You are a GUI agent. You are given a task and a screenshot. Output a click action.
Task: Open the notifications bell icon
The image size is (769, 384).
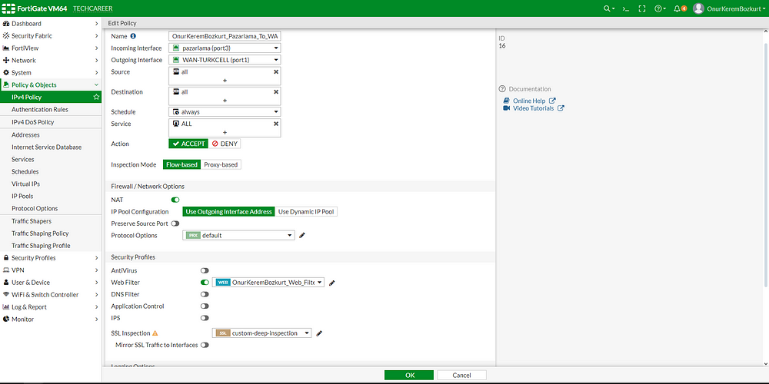point(677,8)
